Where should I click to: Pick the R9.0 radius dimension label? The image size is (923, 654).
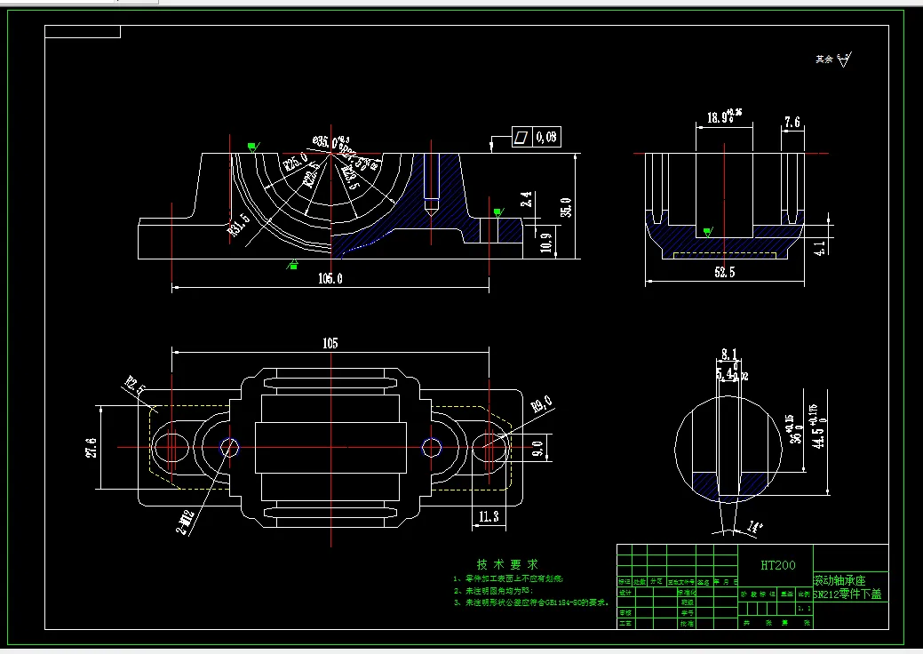(542, 404)
